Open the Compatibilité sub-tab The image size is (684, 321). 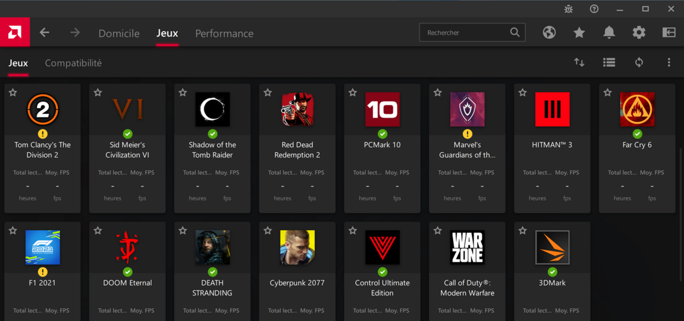(x=74, y=63)
